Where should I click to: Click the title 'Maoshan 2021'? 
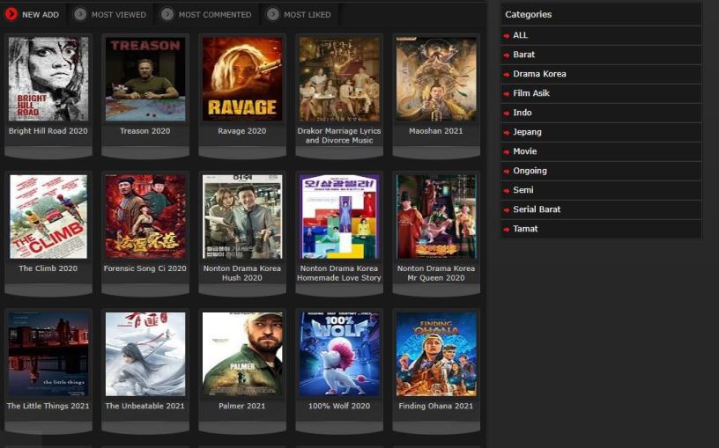[436, 131]
